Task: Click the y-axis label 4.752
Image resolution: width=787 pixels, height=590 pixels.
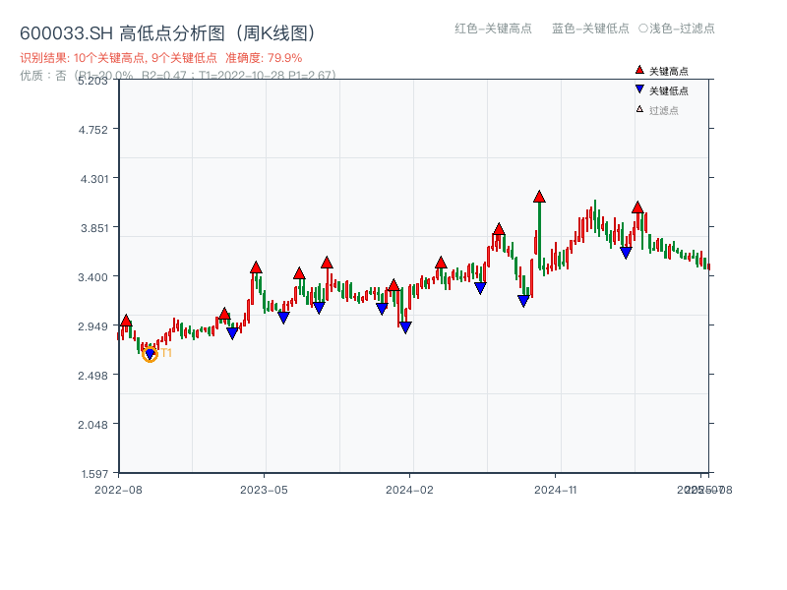Action: coord(92,130)
